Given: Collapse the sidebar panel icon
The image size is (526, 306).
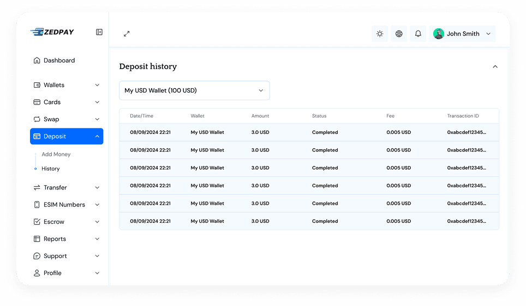Looking at the screenshot, I should (x=99, y=32).
